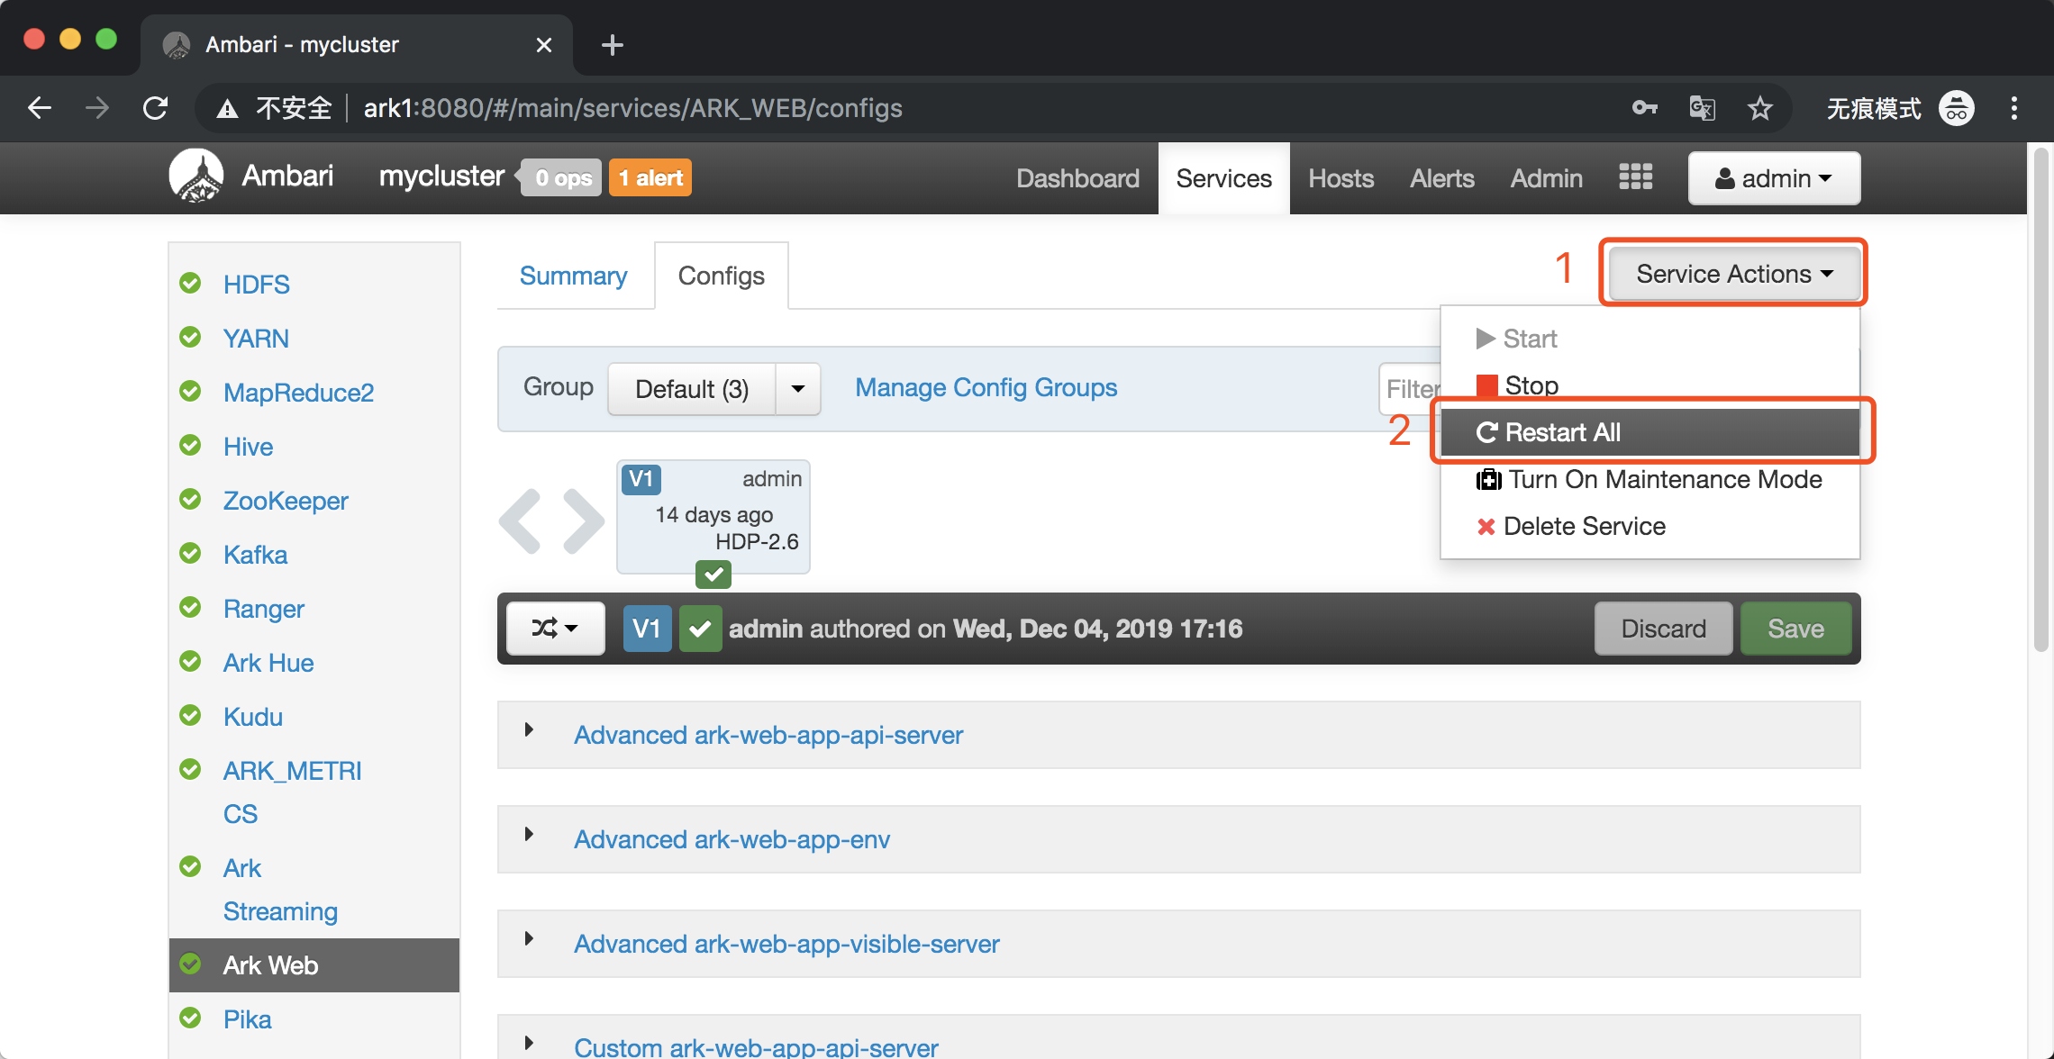The width and height of the screenshot is (2054, 1059).
Task: Click the green check under V1 version box
Action: pyautogui.click(x=713, y=574)
